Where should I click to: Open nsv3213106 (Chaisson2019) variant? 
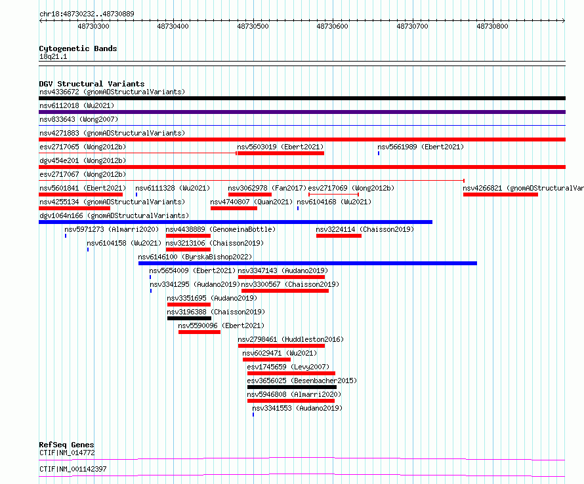tap(215, 243)
